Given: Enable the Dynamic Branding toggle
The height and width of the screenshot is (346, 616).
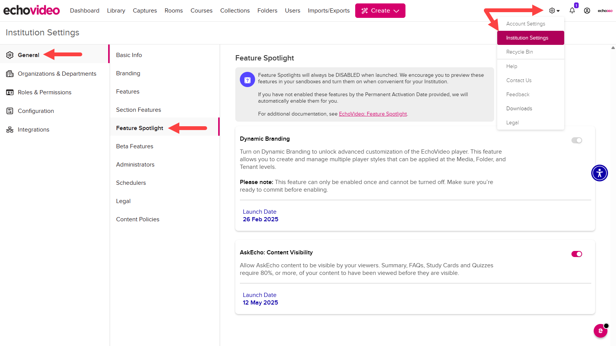Looking at the screenshot, I should click(576, 140).
